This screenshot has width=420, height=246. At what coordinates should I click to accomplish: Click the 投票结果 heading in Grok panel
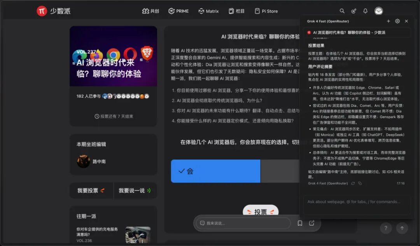(316, 45)
